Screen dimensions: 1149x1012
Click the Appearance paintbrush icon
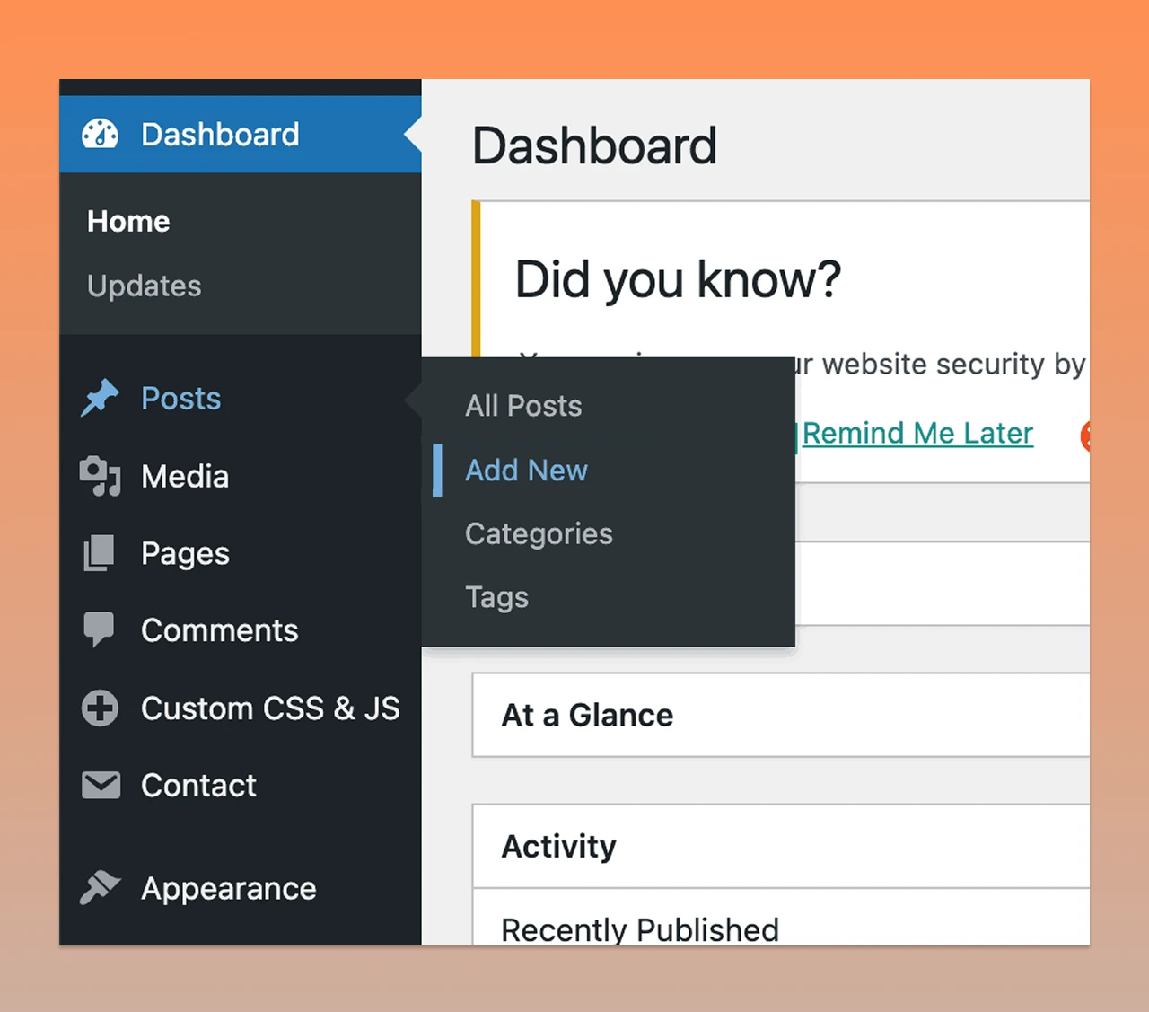coord(100,888)
